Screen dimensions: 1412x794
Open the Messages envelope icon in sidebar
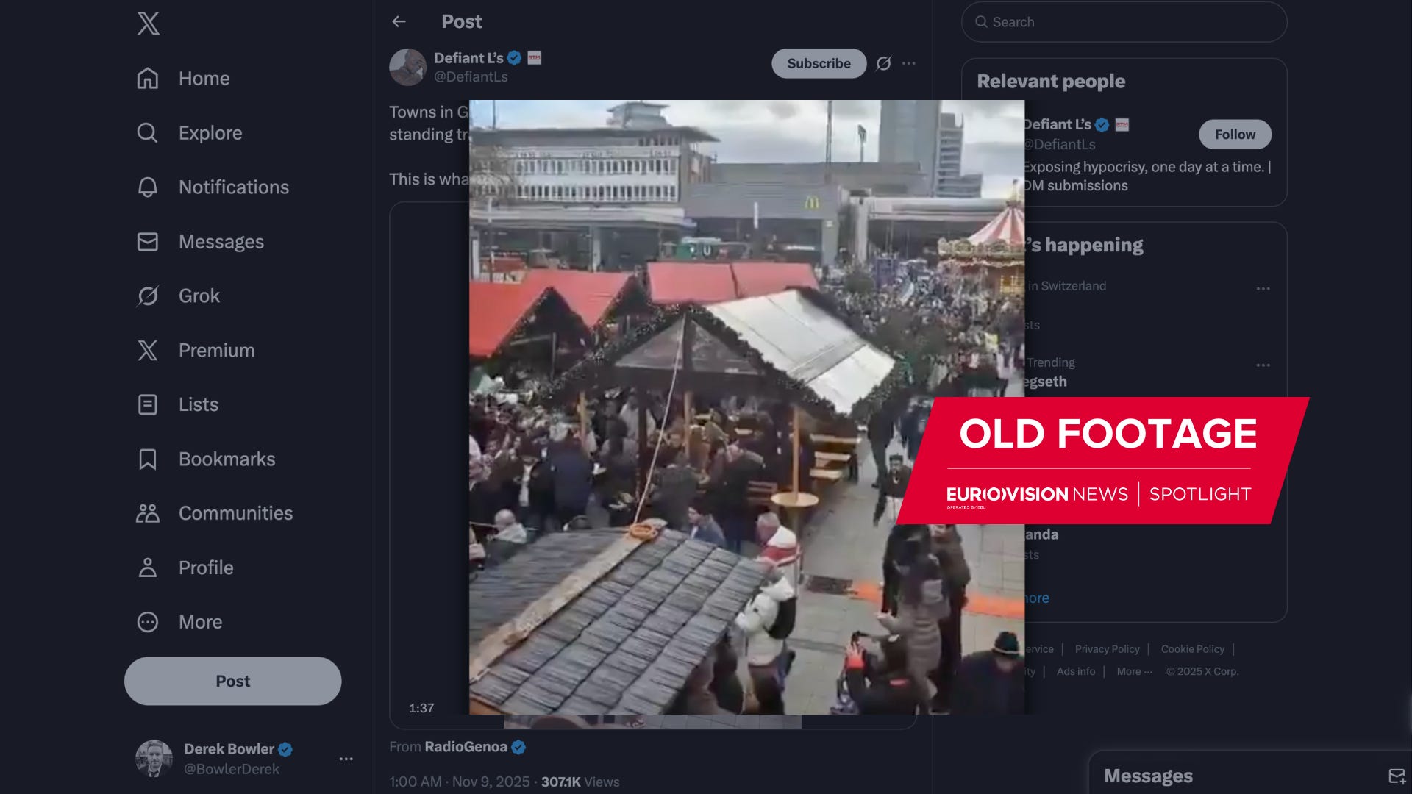[148, 242]
